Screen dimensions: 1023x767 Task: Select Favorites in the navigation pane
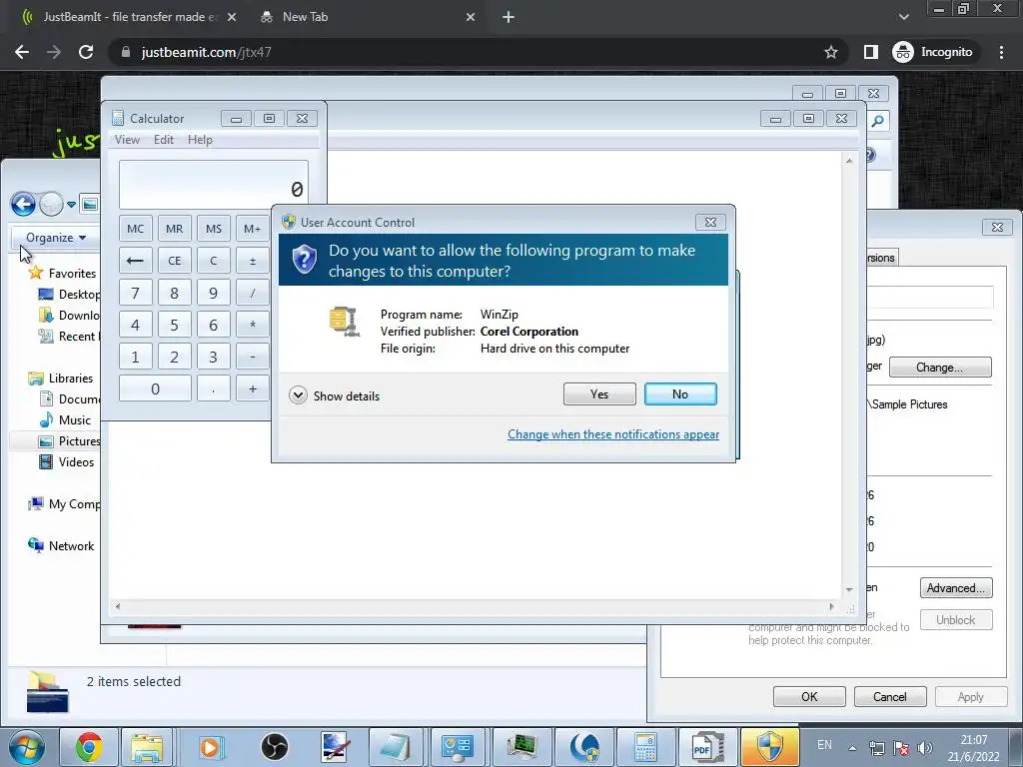pos(63,274)
